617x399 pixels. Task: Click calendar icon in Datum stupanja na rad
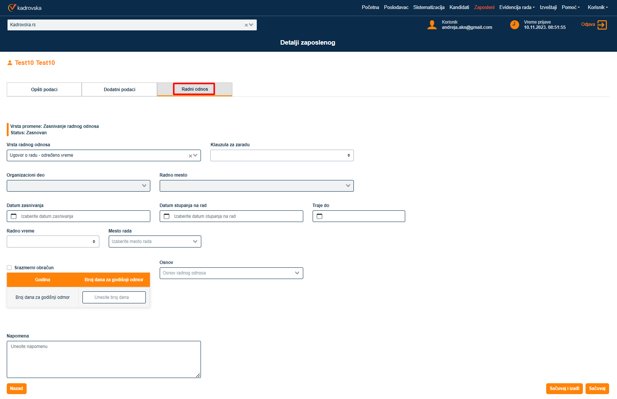click(x=167, y=216)
